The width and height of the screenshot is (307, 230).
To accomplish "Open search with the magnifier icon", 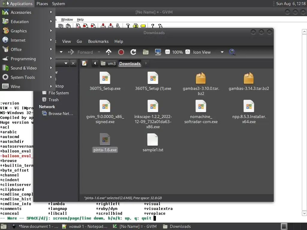I will (232, 52).
